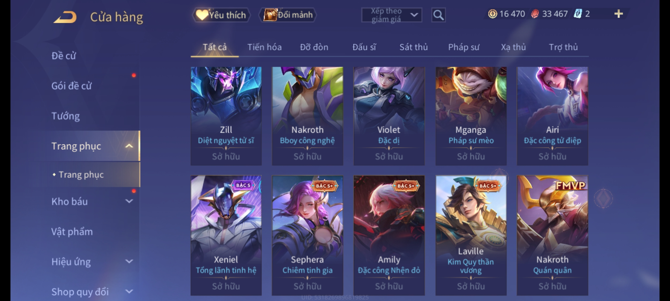Select the Tiến hóa tab
The width and height of the screenshot is (670, 301).
264,47
